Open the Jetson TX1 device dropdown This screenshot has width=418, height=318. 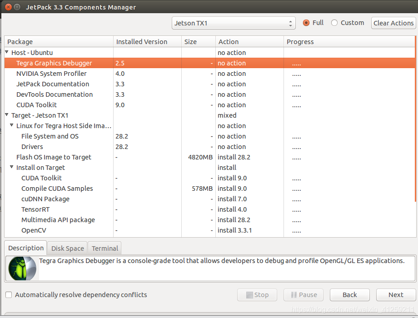(234, 23)
